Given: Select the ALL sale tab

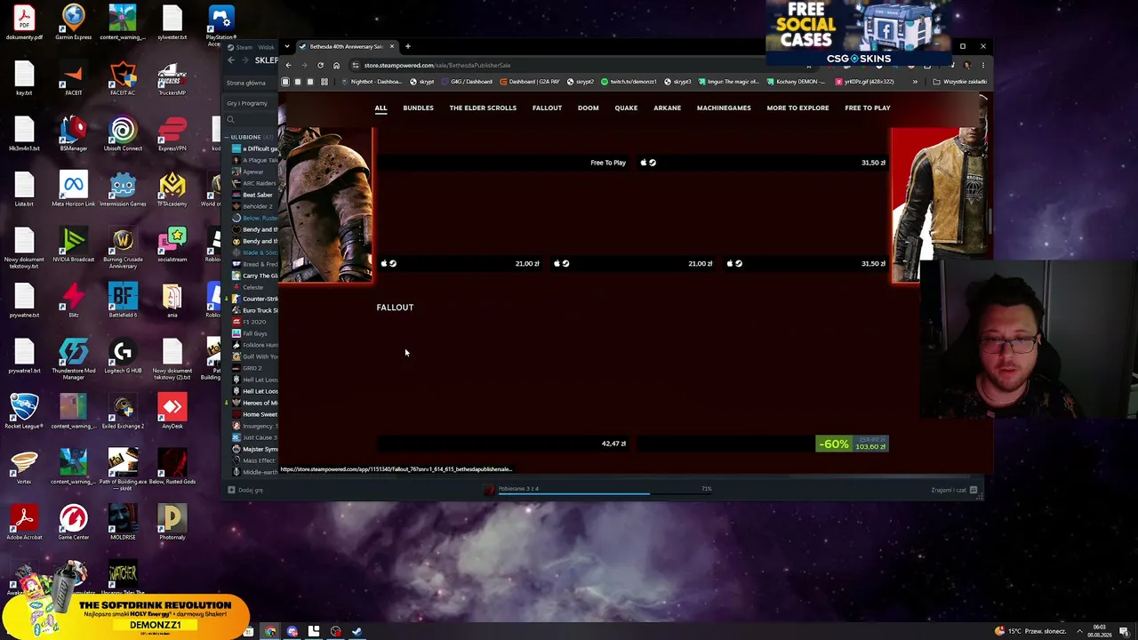Looking at the screenshot, I should [381, 108].
